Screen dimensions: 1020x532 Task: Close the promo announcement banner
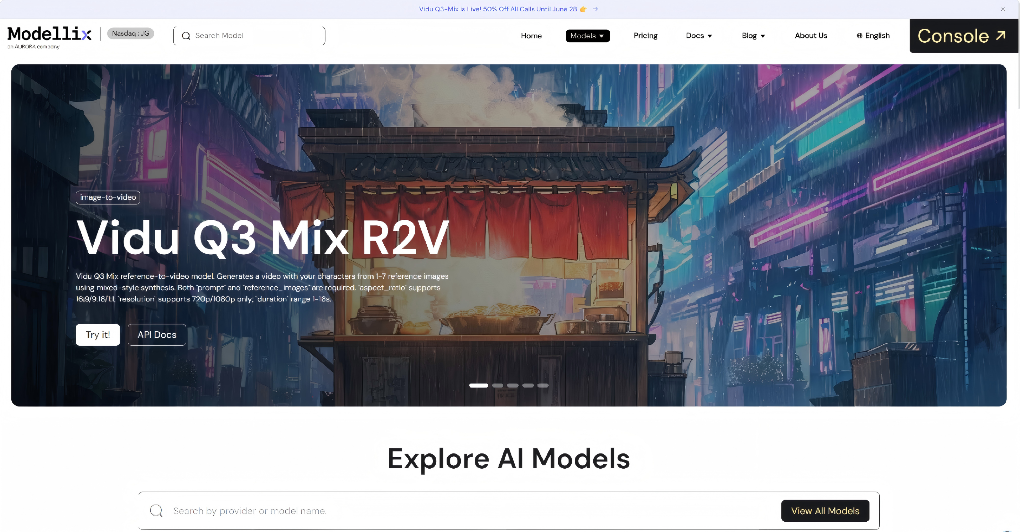pos(1003,9)
